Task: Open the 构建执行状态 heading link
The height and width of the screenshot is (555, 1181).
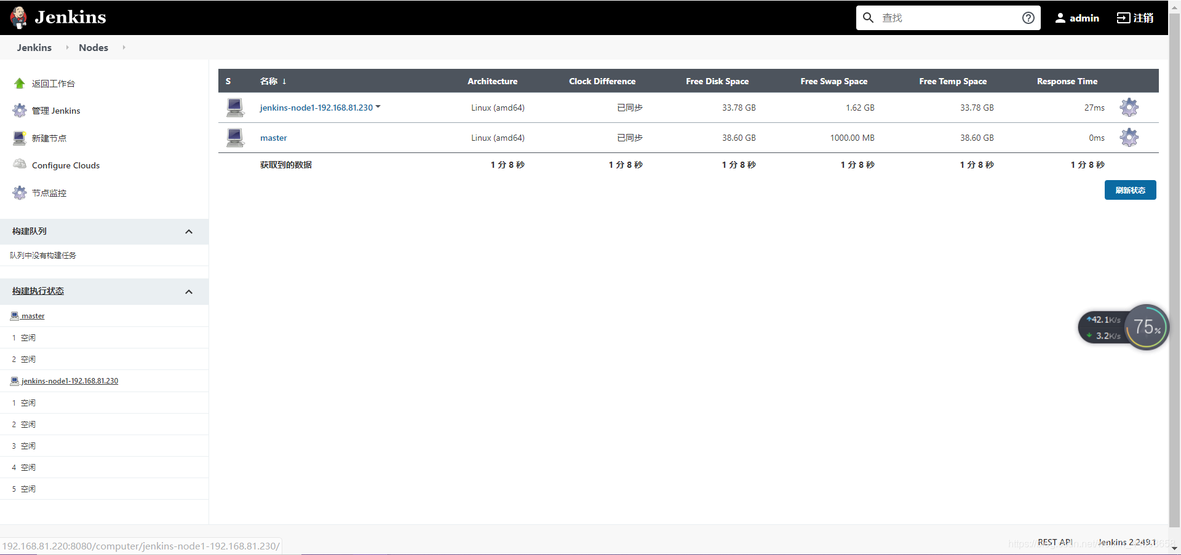Action: pyautogui.click(x=38, y=291)
